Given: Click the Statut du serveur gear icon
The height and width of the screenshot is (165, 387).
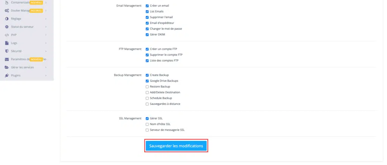Looking at the screenshot, I should (7, 27).
